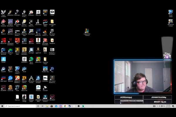176x117 pixels.
Task: Select the No Man's Sky icon
Action: pyautogui.click(x=45, y=68)
